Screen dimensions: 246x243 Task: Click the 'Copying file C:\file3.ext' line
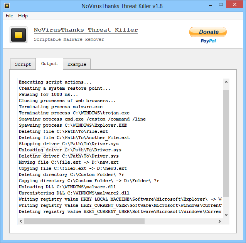pos(72,168)
